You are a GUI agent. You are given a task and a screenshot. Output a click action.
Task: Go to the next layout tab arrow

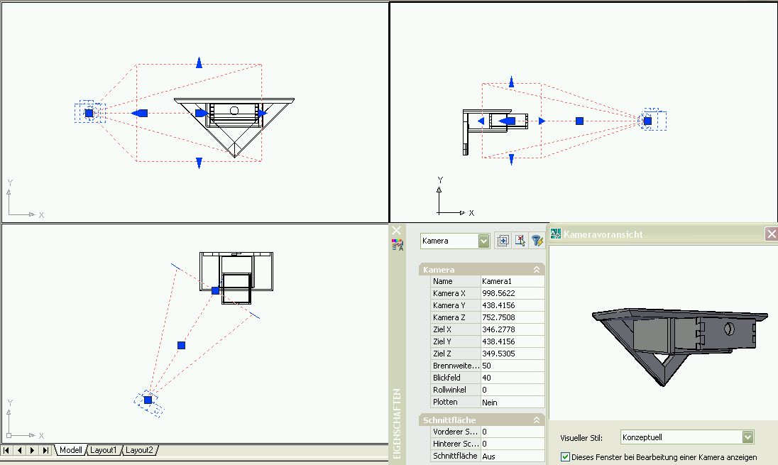[x=32, y=450]
